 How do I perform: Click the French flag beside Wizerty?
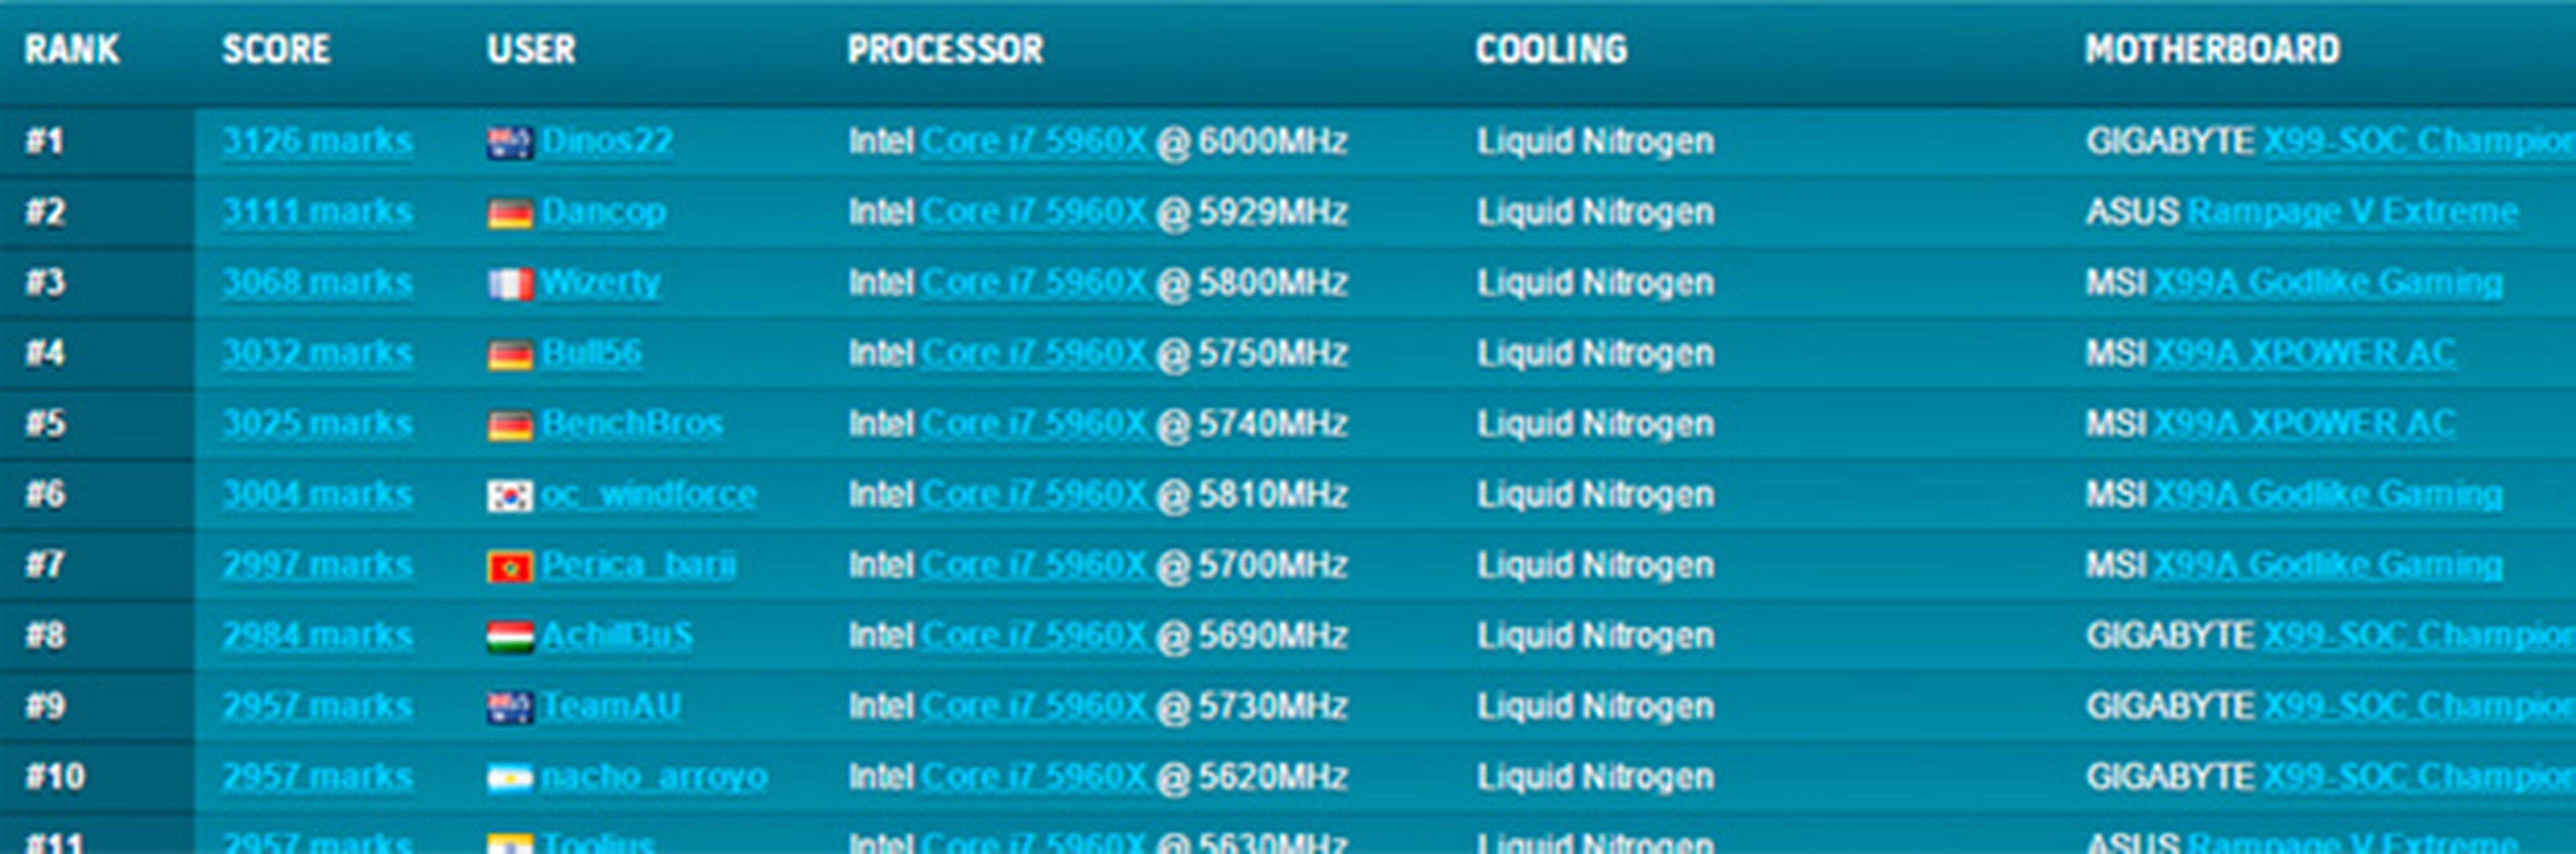(x=510, y=285)
